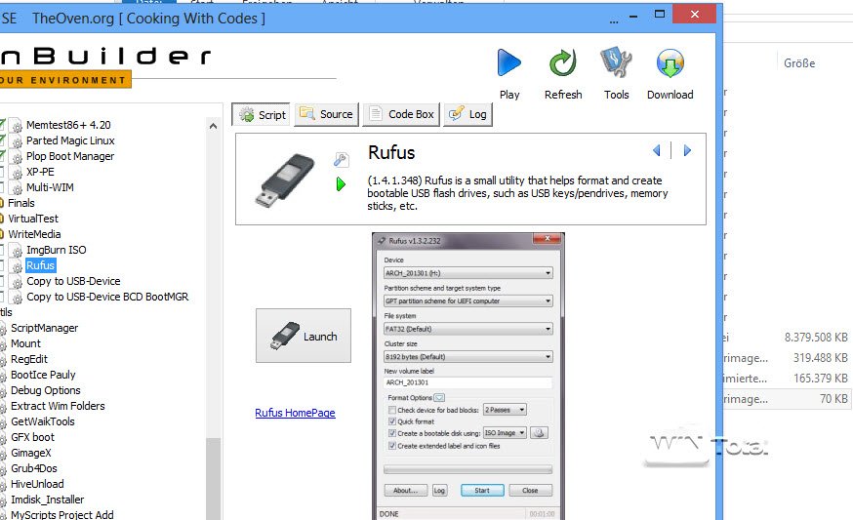The width and height of the screenshot is (853, 520).
Task: Select the 8.379.508 KB file row in background window
Action: click(x=788, y=338)
